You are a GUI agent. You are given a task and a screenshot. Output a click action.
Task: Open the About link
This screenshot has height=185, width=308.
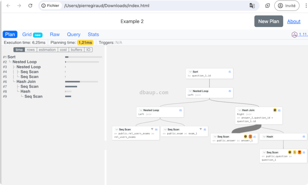pyautogui.click(x=294, y=21)
